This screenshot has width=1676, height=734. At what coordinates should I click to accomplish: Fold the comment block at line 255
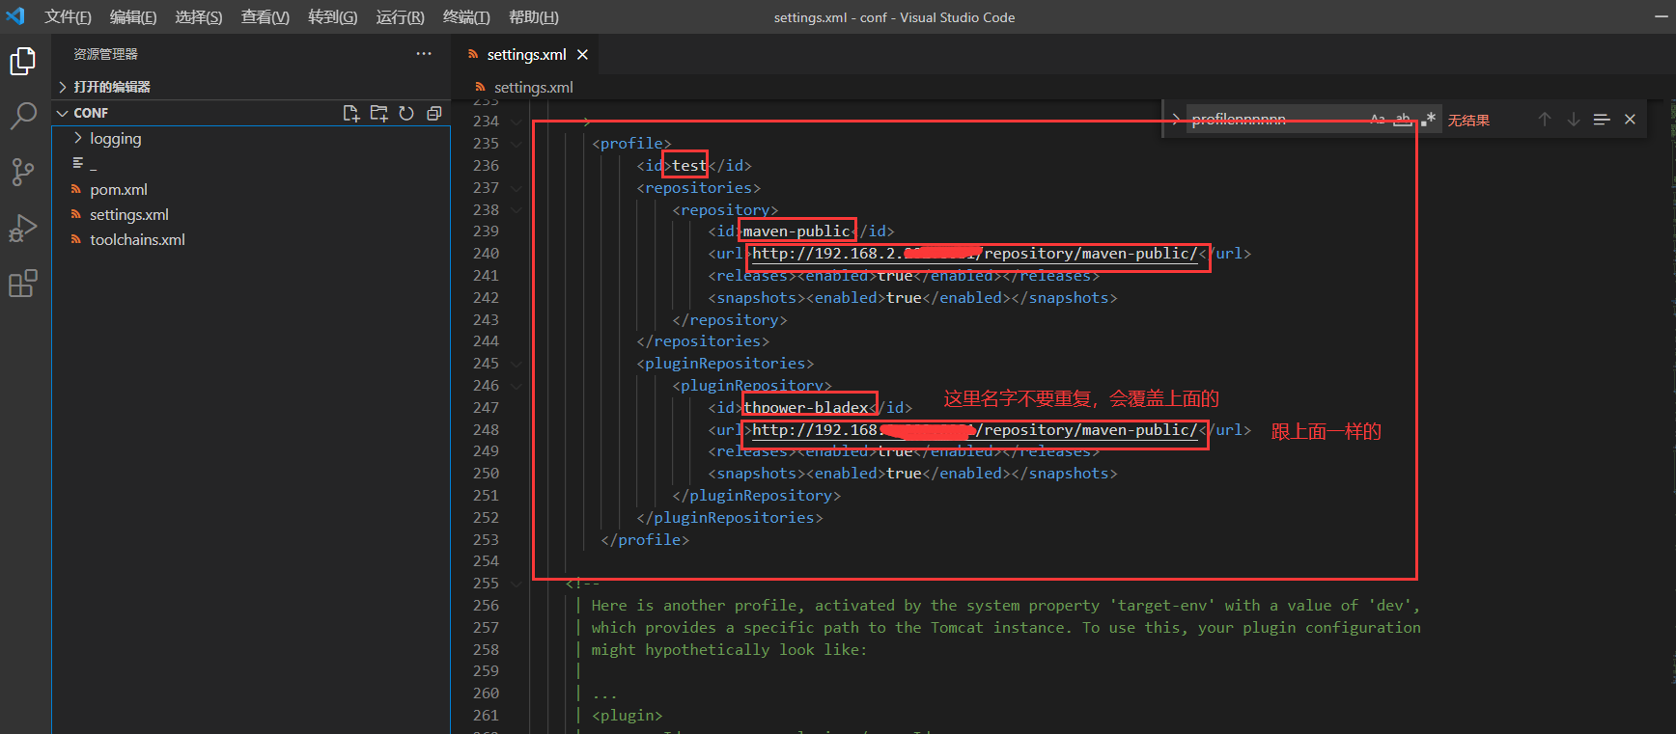tap(517, 584)
